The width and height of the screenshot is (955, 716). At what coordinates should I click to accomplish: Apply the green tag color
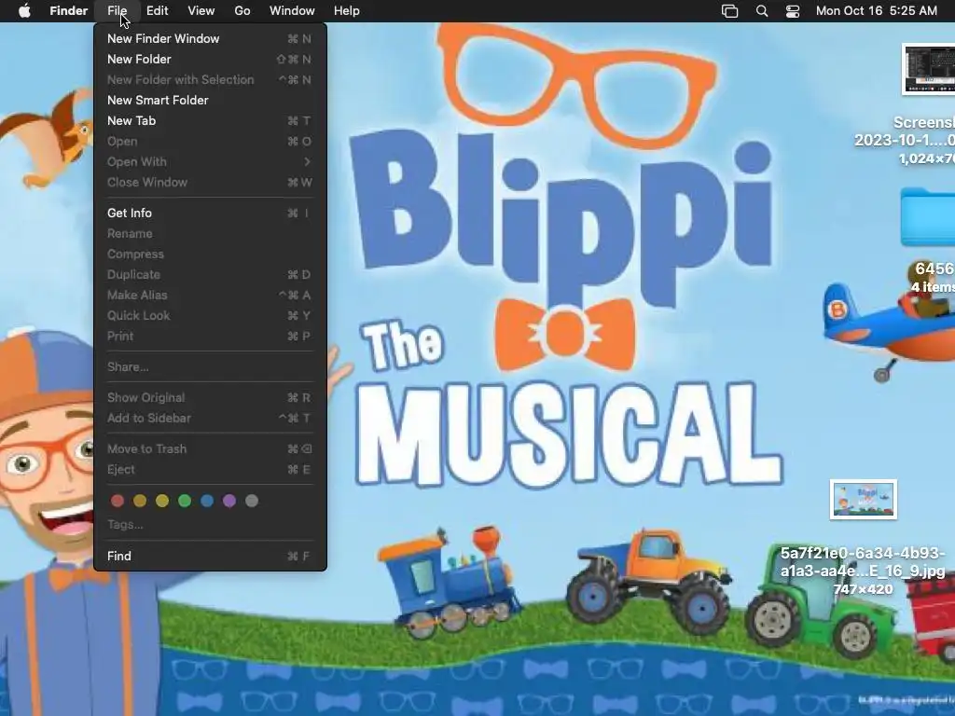click(185, 501)
